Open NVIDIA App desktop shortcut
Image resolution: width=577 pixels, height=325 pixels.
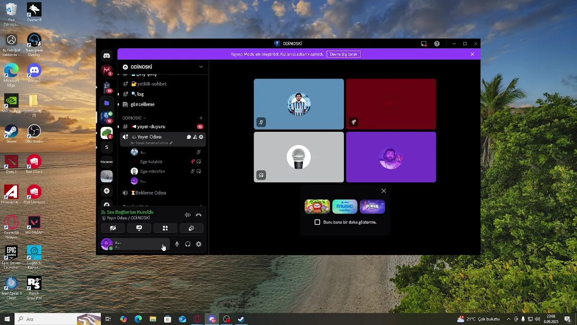tap(11, 103)
